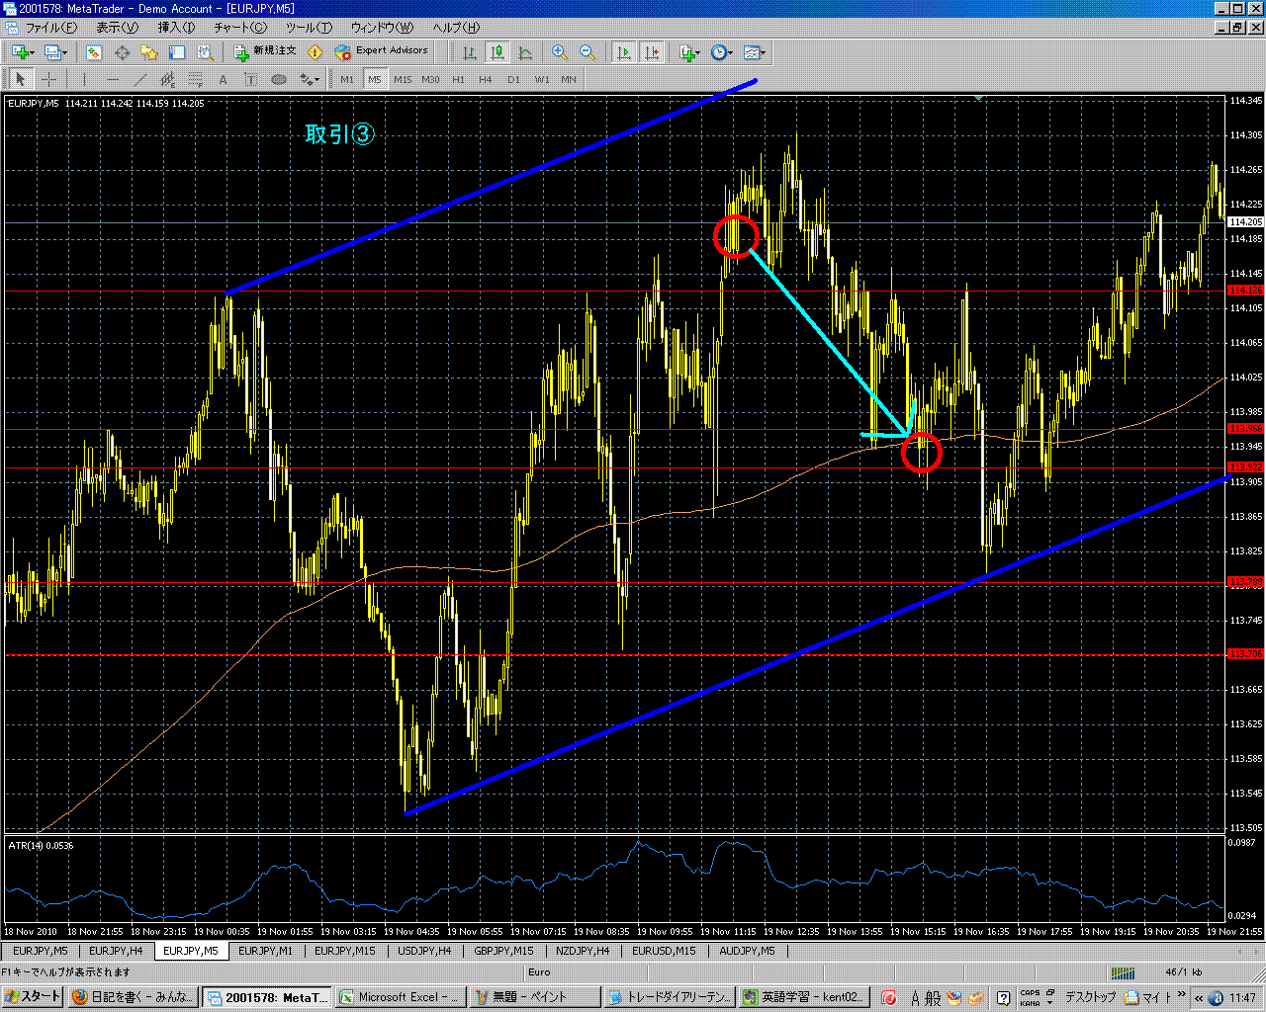The height and width of the screenshot is (1012, 1266).
Task: Expand the Periods clock dropdown
Action: [731, 52]
